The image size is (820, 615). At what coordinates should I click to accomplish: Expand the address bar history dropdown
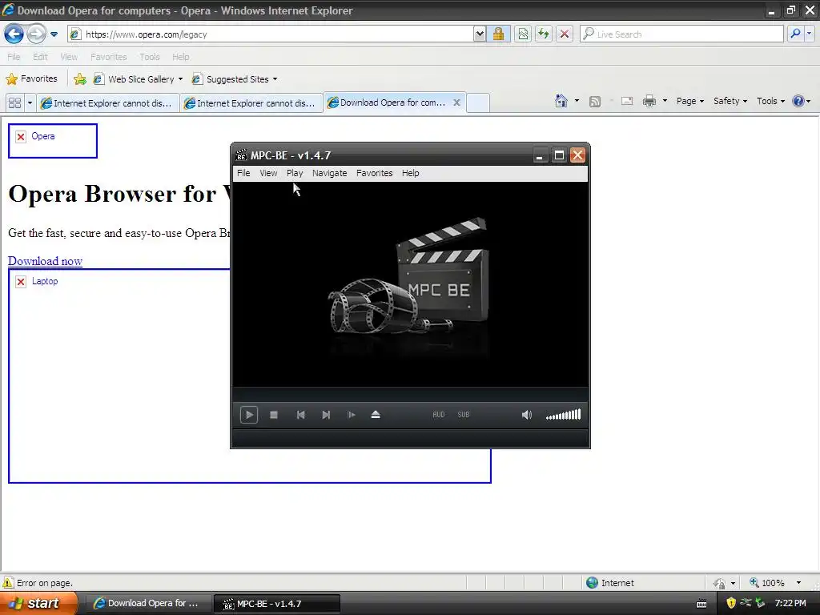point(480,34)
